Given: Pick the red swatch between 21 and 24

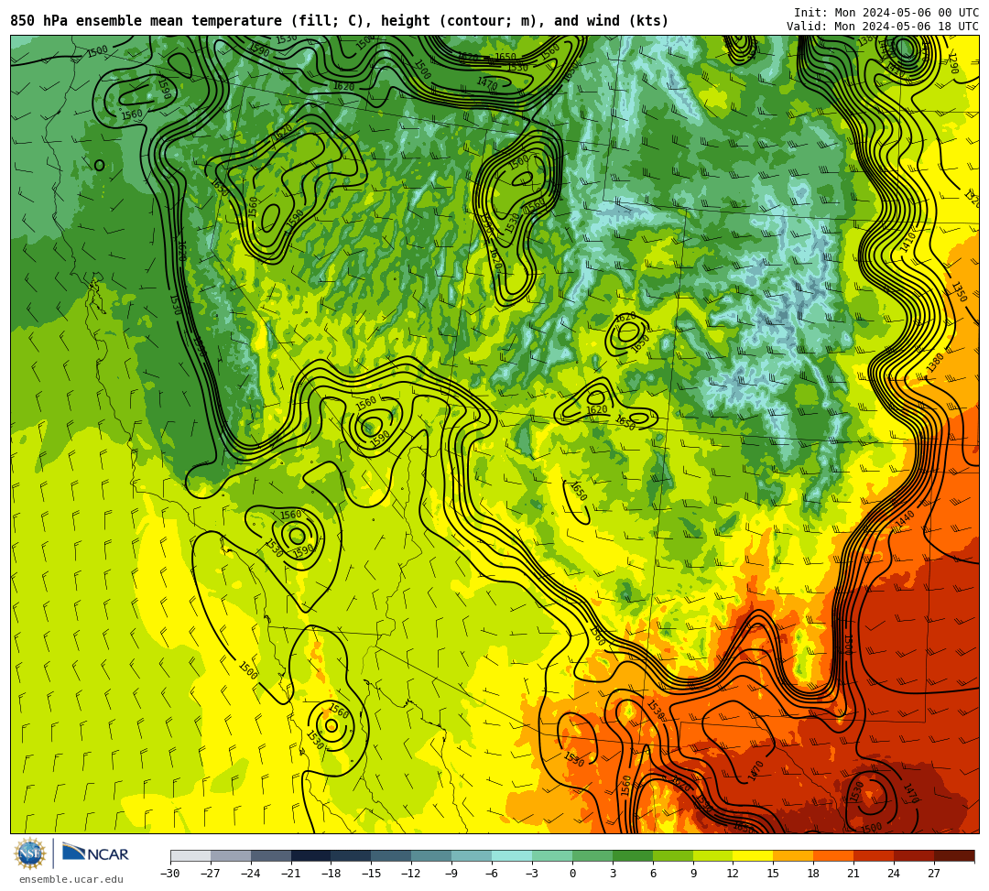Looking at the screenshot, I should pyautogui.click(x=875, y=855).
